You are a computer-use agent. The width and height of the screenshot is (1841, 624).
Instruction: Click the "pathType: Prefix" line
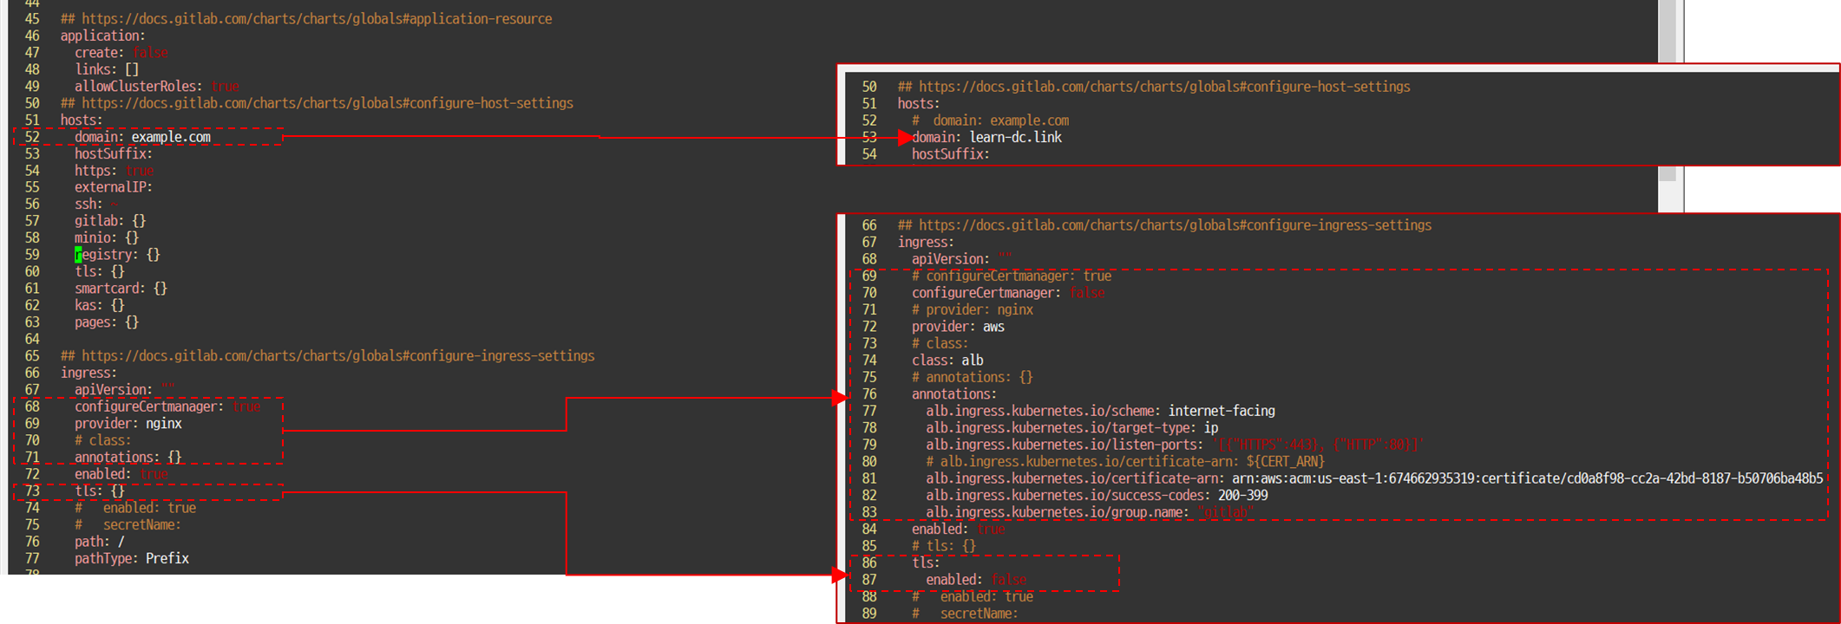132,559
